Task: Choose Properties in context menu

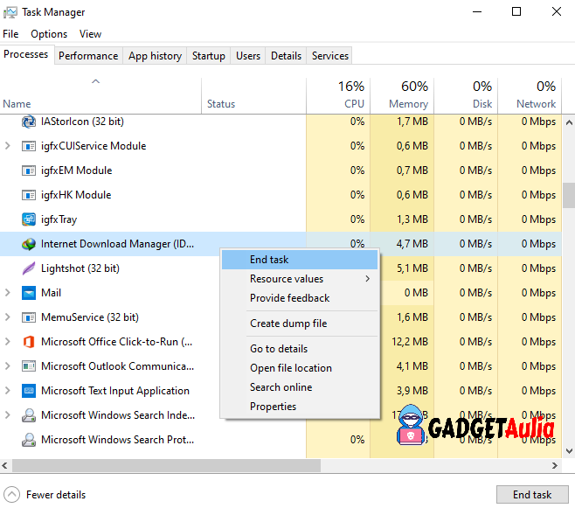Action: point(300,407)
